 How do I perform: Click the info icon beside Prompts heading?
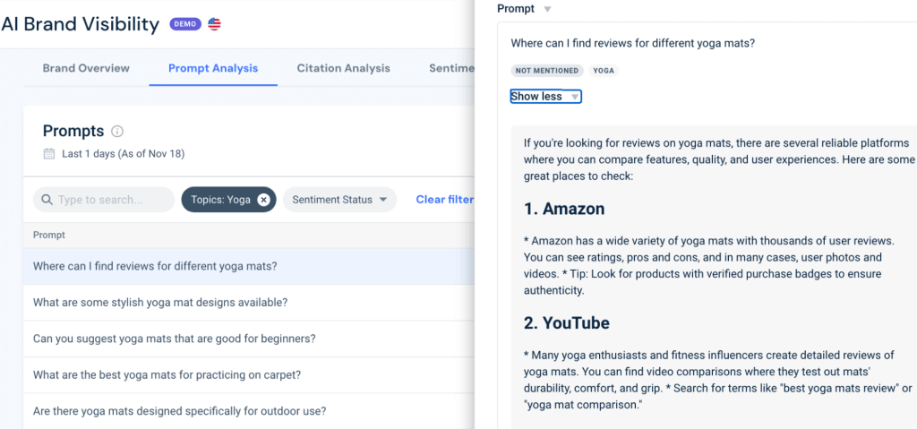coord(117,132)
